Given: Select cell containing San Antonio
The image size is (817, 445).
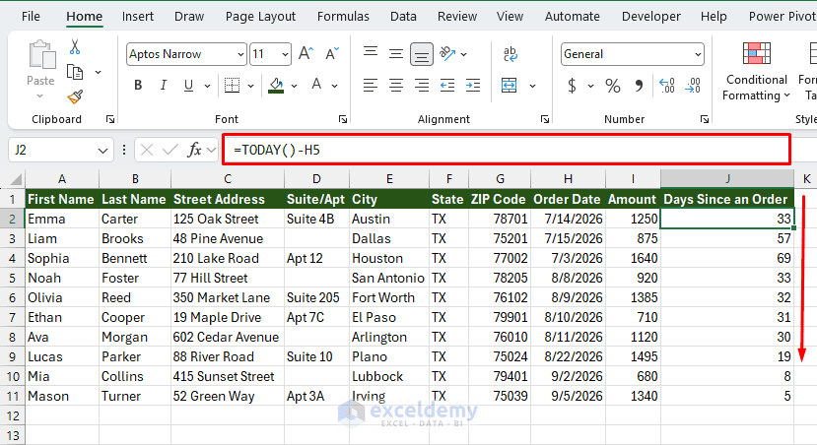Looking at the screenshot, I should point(388,278).
